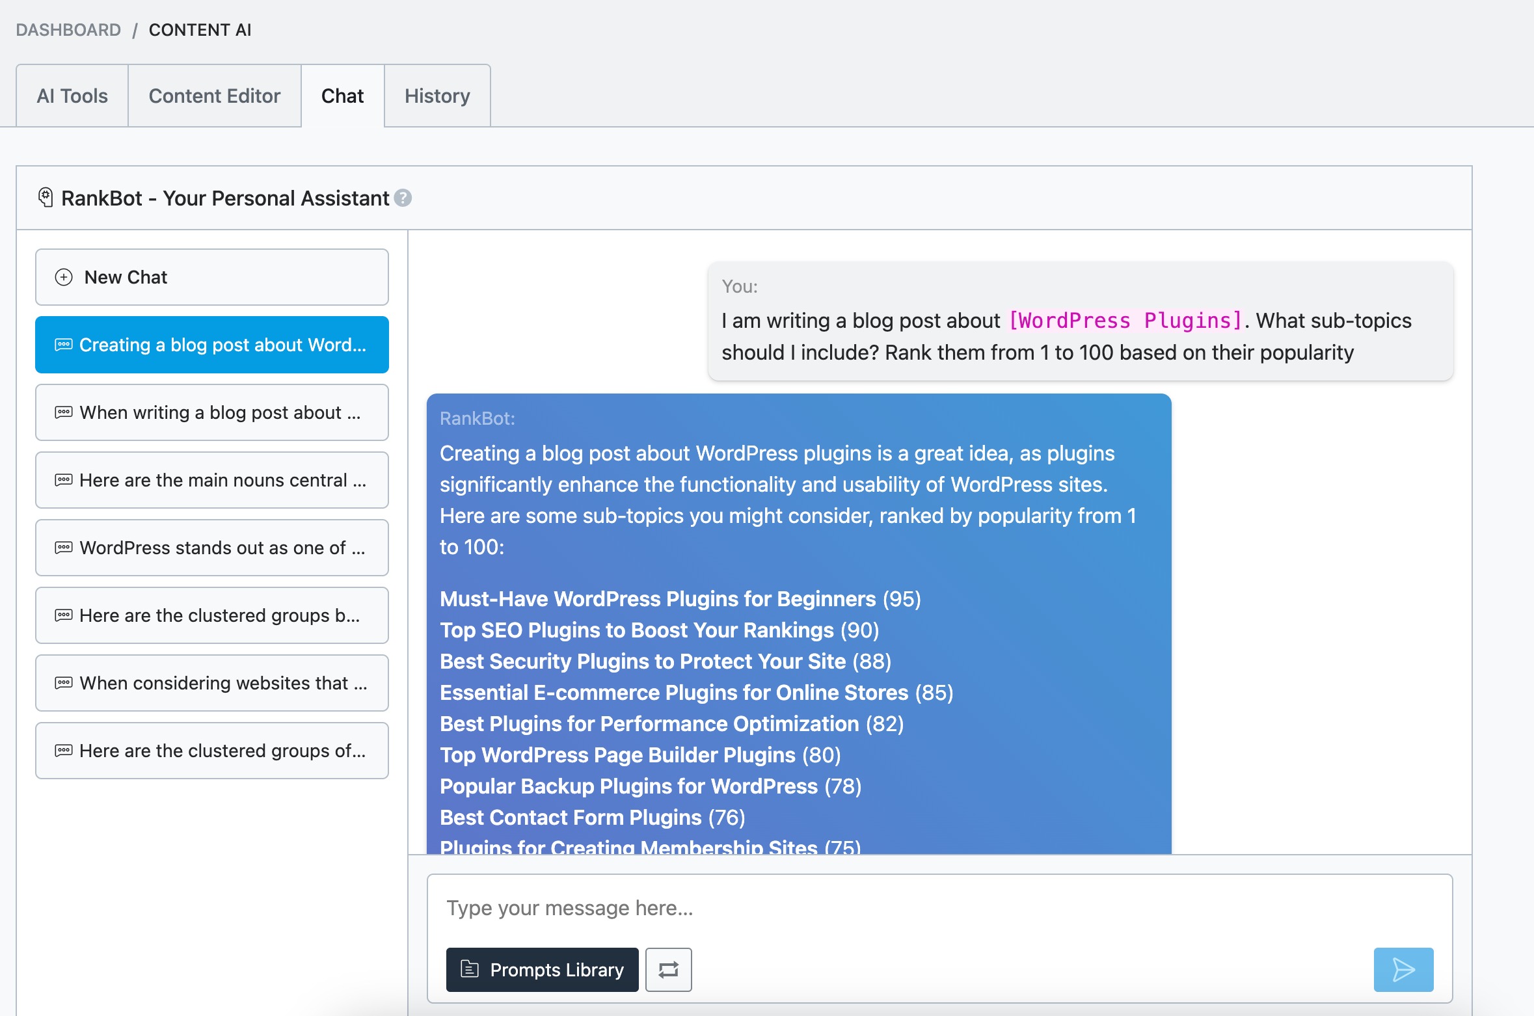1534x1016 pixels.
Task: Click the 'Type your message here' input field
Action: click(939, 907)
